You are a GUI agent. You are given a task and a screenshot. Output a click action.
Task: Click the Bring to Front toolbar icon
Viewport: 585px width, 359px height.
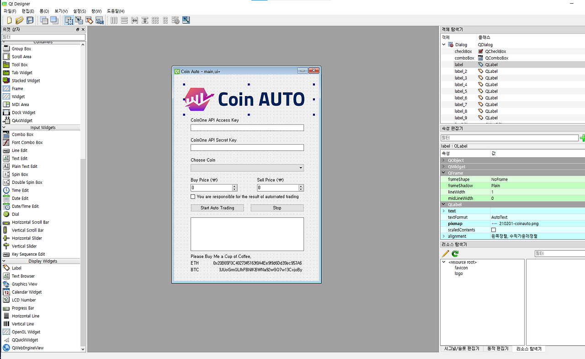[54, 20]
